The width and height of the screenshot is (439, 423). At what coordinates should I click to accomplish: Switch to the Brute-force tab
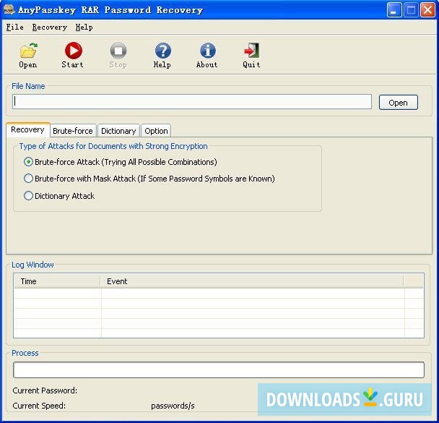(x=73, y=131)
